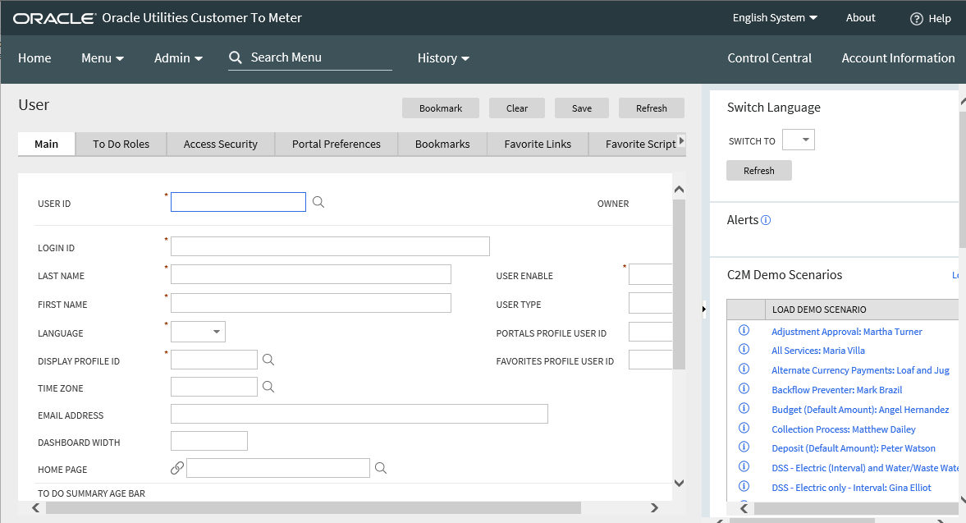
Task: Click info icon beside Alternate Currency Payments
Action: (744, 369)
